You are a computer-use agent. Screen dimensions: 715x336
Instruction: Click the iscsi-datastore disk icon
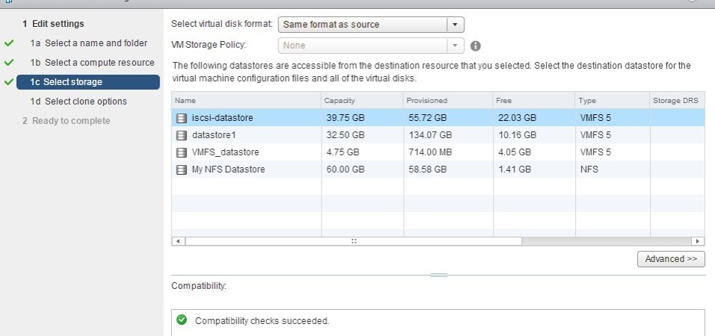[182, 118]
